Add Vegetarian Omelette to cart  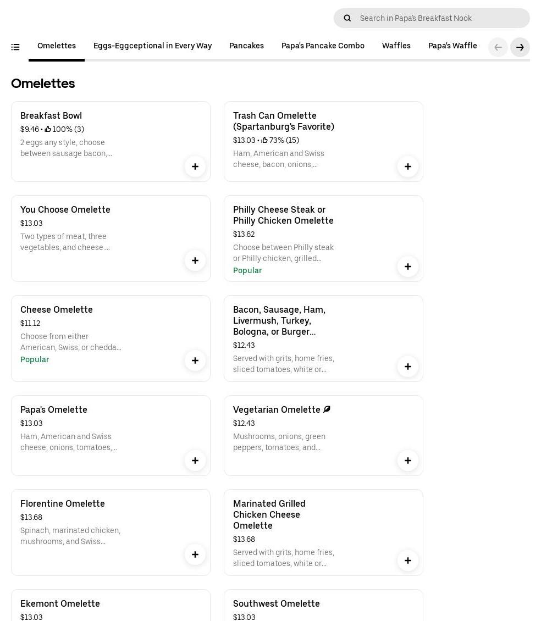pos(408,461)
